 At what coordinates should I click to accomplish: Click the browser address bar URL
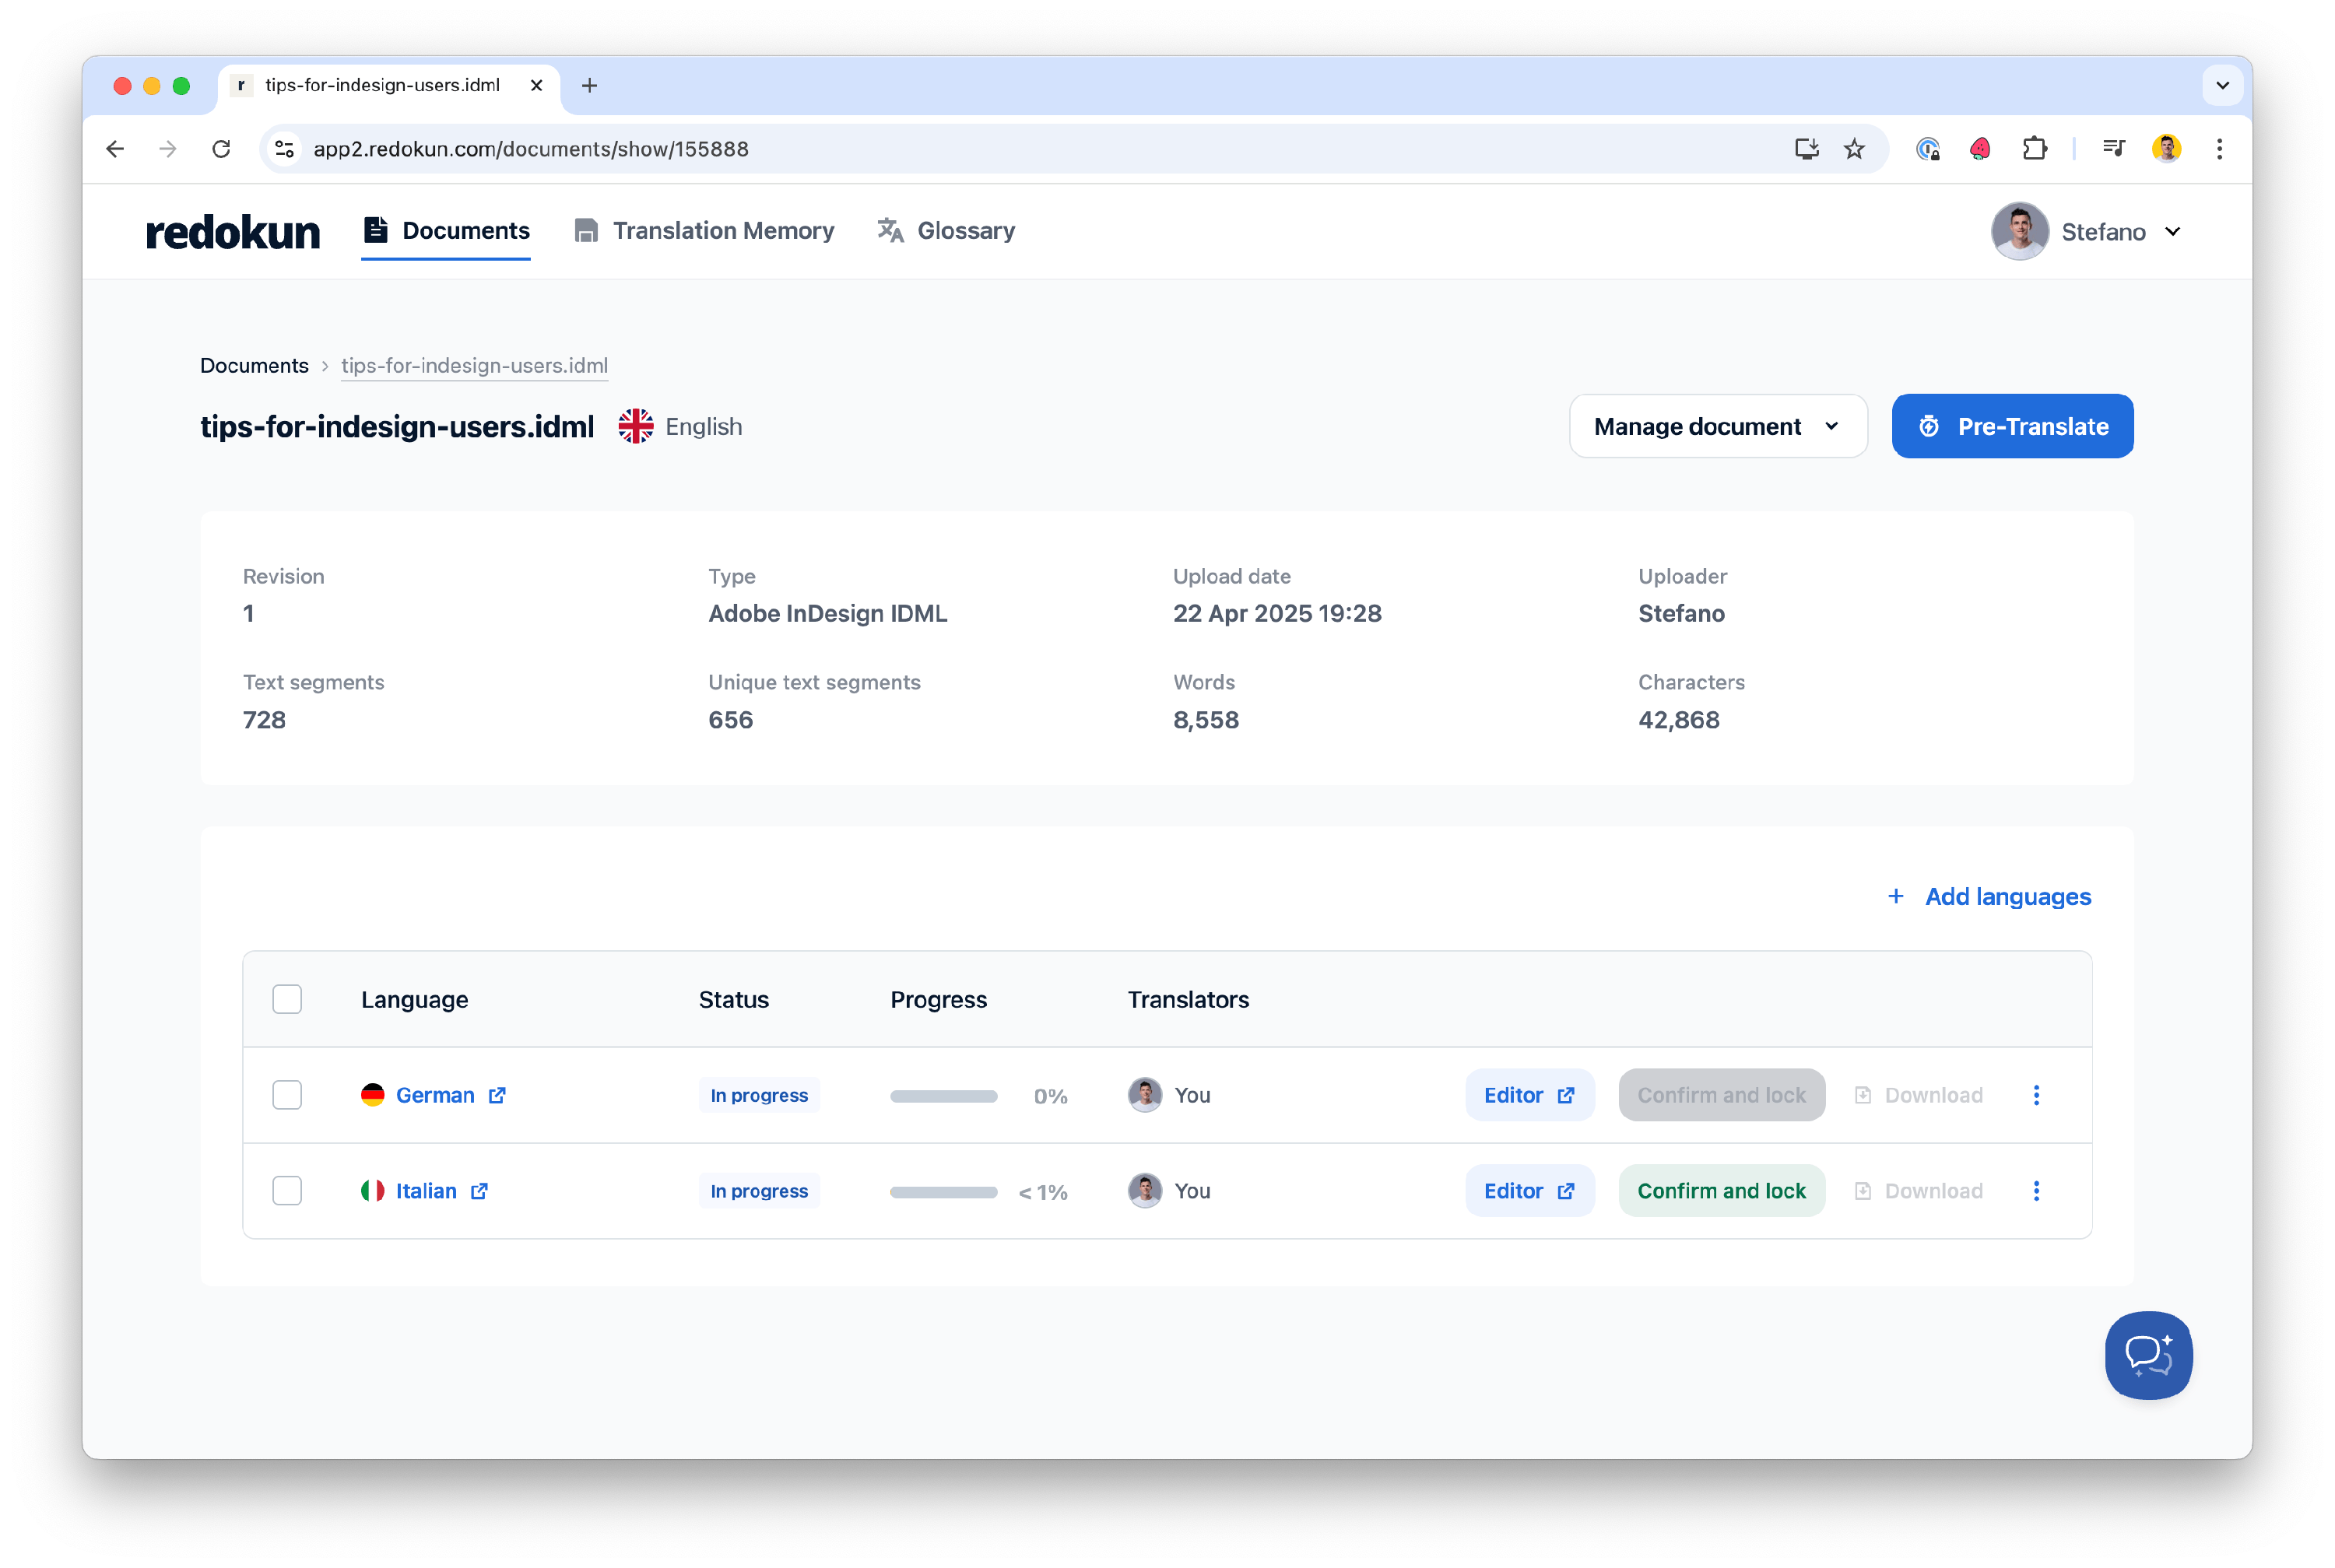click(x=530, y=149)
